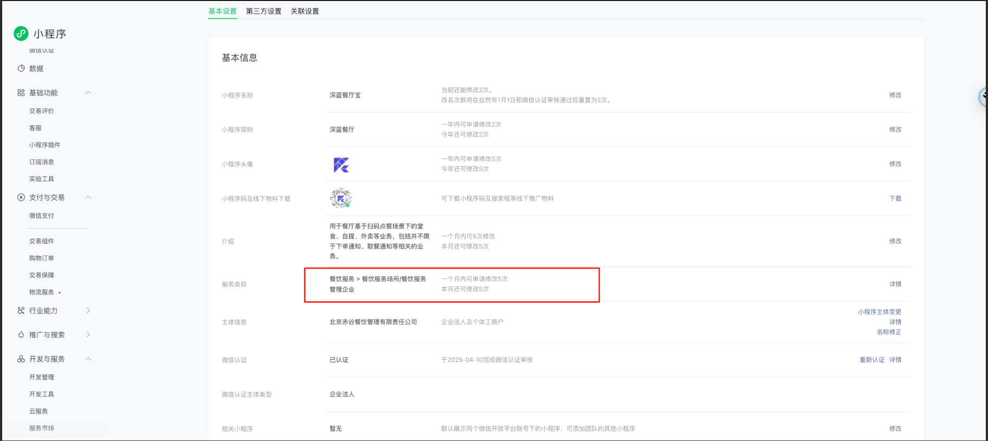
Task: Click the 行业能力 sidebar icon
Action: tap(21, 310)
